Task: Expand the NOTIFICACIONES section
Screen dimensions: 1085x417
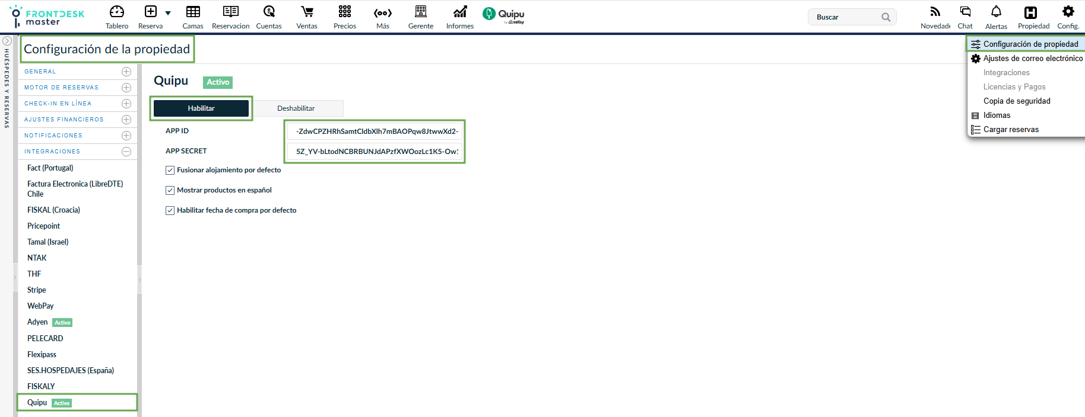Action: coord(126,136)
